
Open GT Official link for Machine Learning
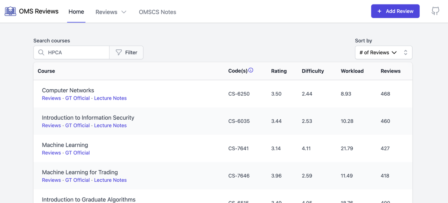point(77,153)
